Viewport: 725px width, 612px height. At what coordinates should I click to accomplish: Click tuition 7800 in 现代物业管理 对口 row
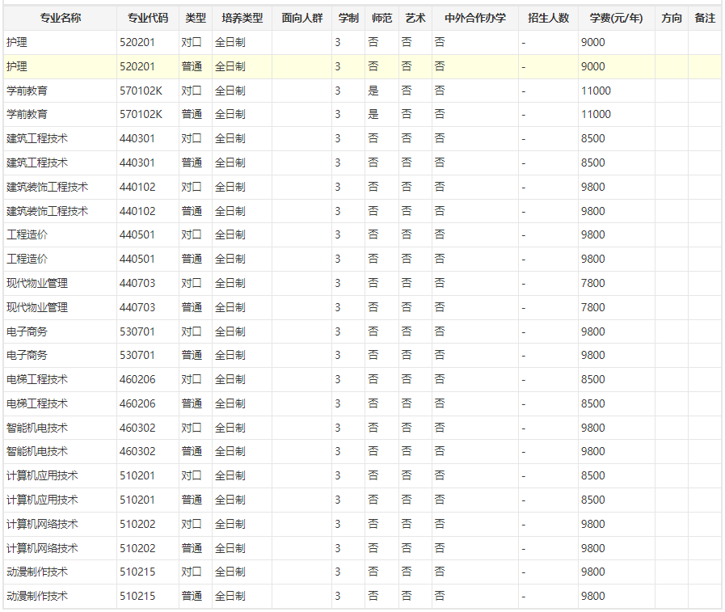pos(592,283)
